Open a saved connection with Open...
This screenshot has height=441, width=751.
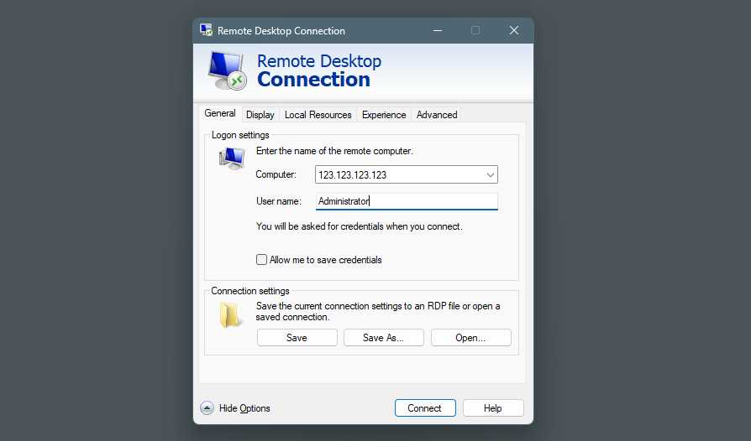[470, 338]
